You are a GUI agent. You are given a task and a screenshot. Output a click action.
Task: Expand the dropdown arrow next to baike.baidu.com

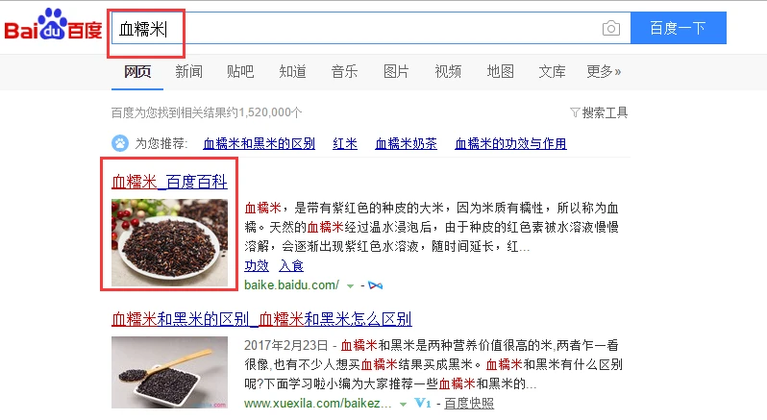[350, 286]
